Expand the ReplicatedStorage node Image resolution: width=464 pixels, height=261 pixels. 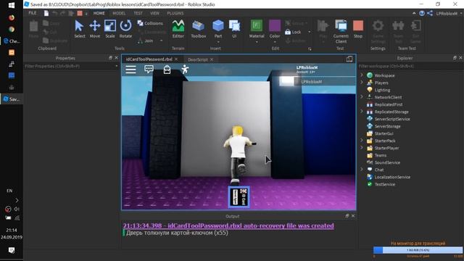(362, 112)
